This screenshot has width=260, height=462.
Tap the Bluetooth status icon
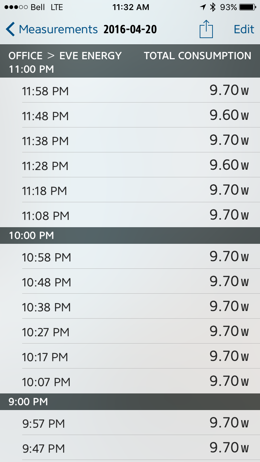coord(213,7)
